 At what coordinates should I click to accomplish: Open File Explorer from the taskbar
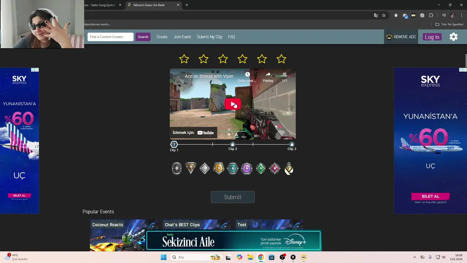pyautogui.click(x=250, y=257)
